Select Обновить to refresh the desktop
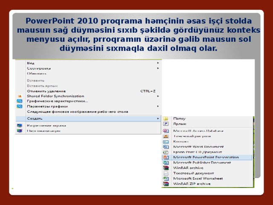 click(88, 73)
